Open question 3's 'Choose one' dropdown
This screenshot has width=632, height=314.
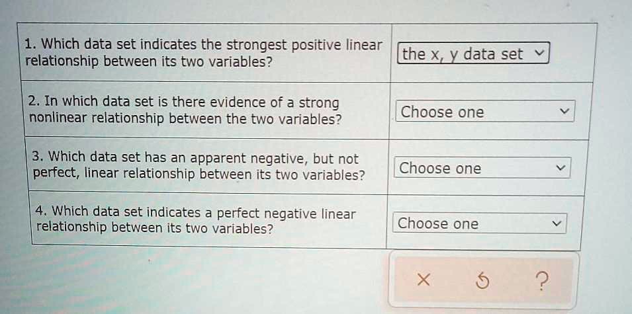[x=481, y=168]
